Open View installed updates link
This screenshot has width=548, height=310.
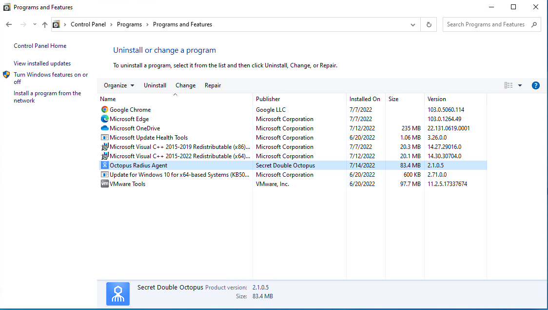pyautogui.click(x=42, y=63)
